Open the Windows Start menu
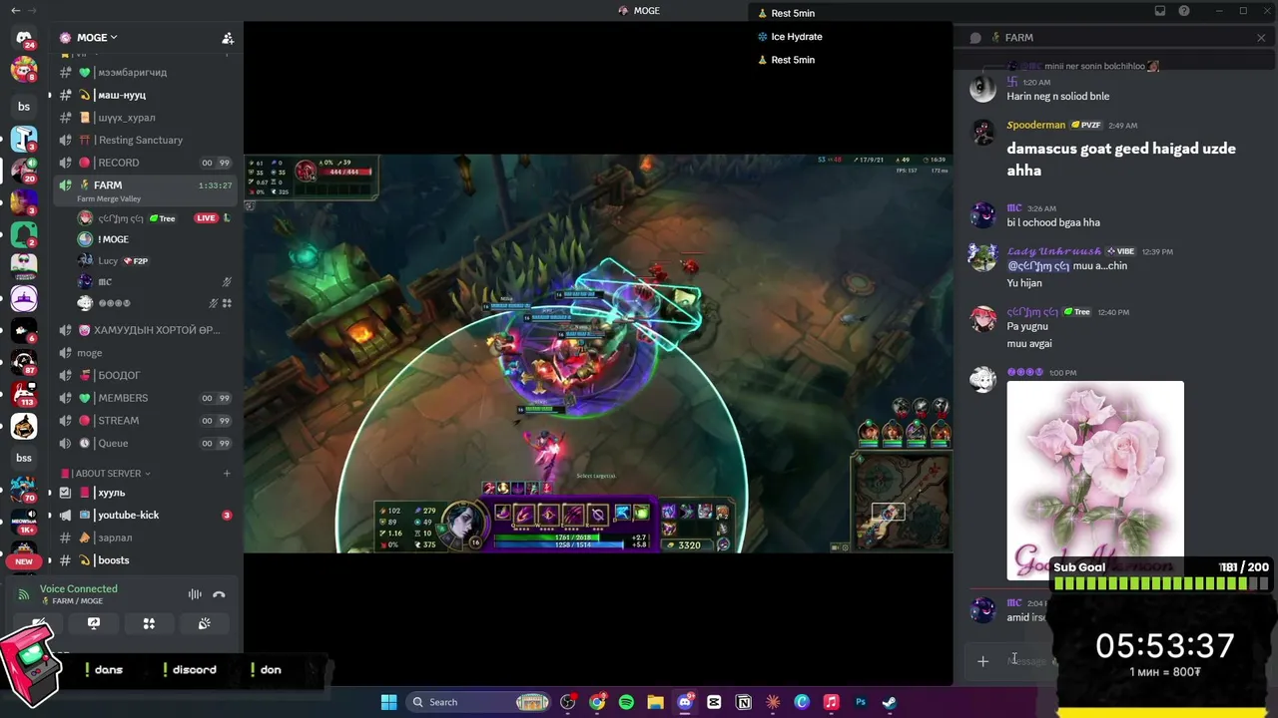The height and width of the screenshot is (718, 1278). (388, 702)
